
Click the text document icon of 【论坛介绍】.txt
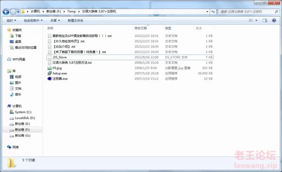coord(49,46)
